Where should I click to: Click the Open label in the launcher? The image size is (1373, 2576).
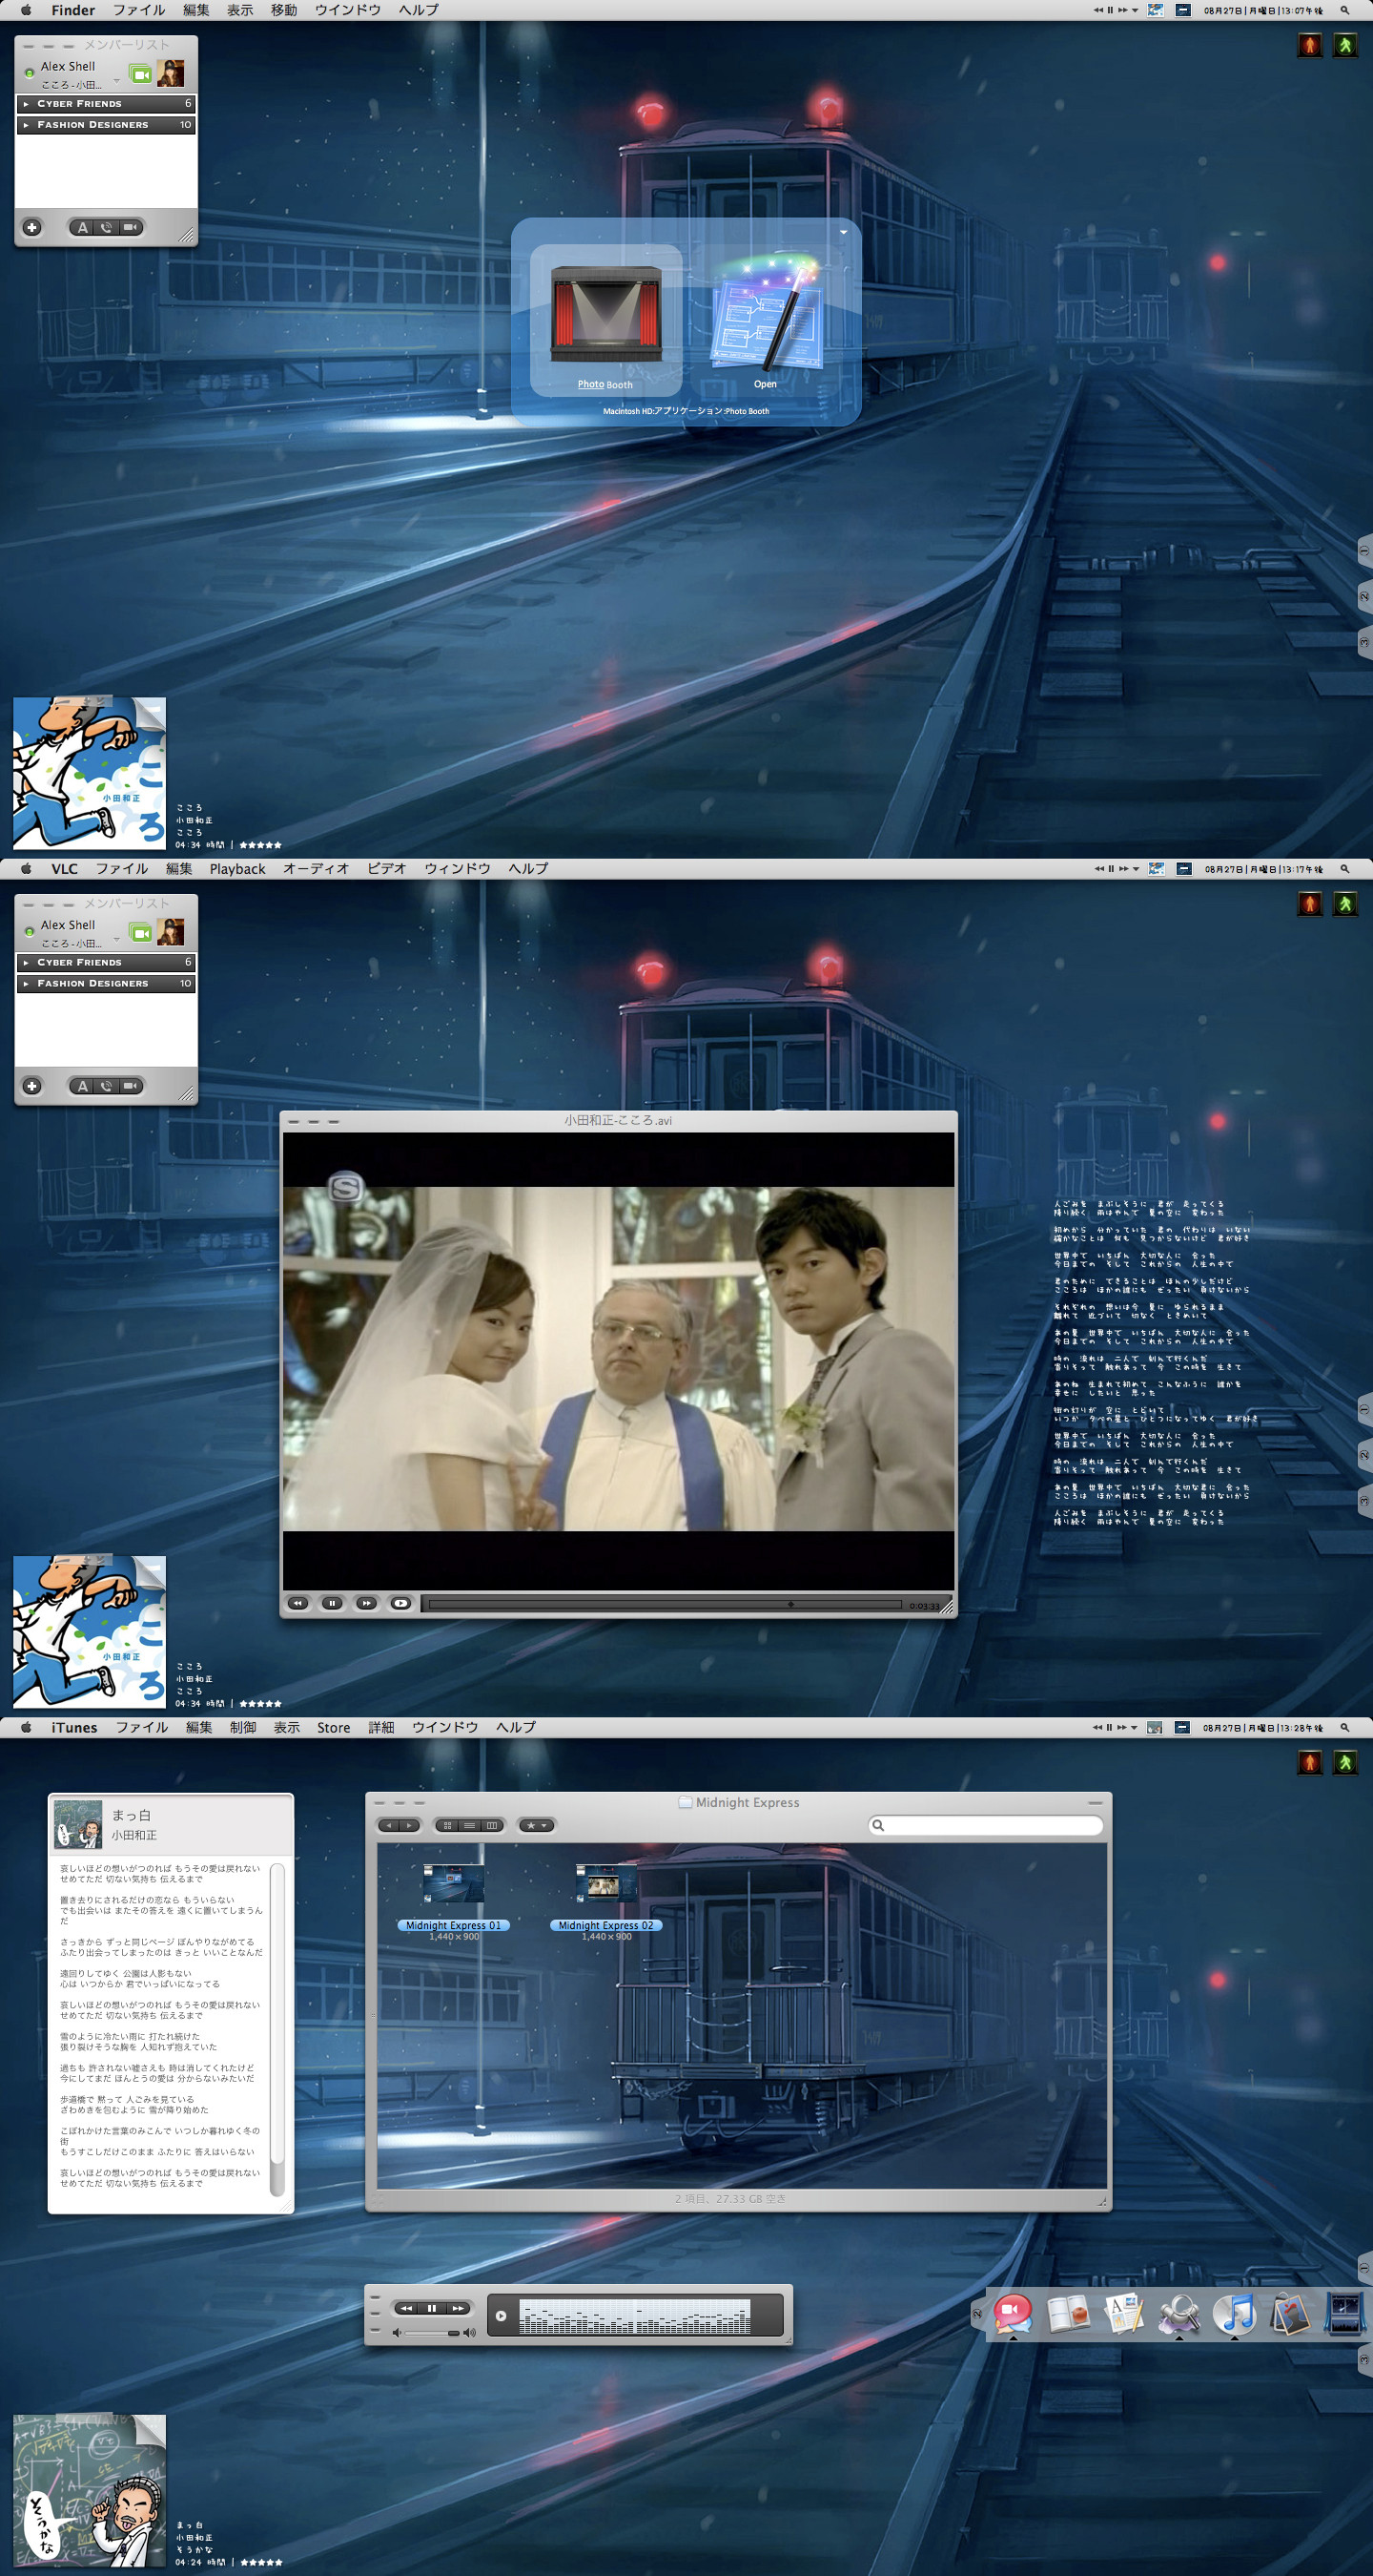pos(766,384)
